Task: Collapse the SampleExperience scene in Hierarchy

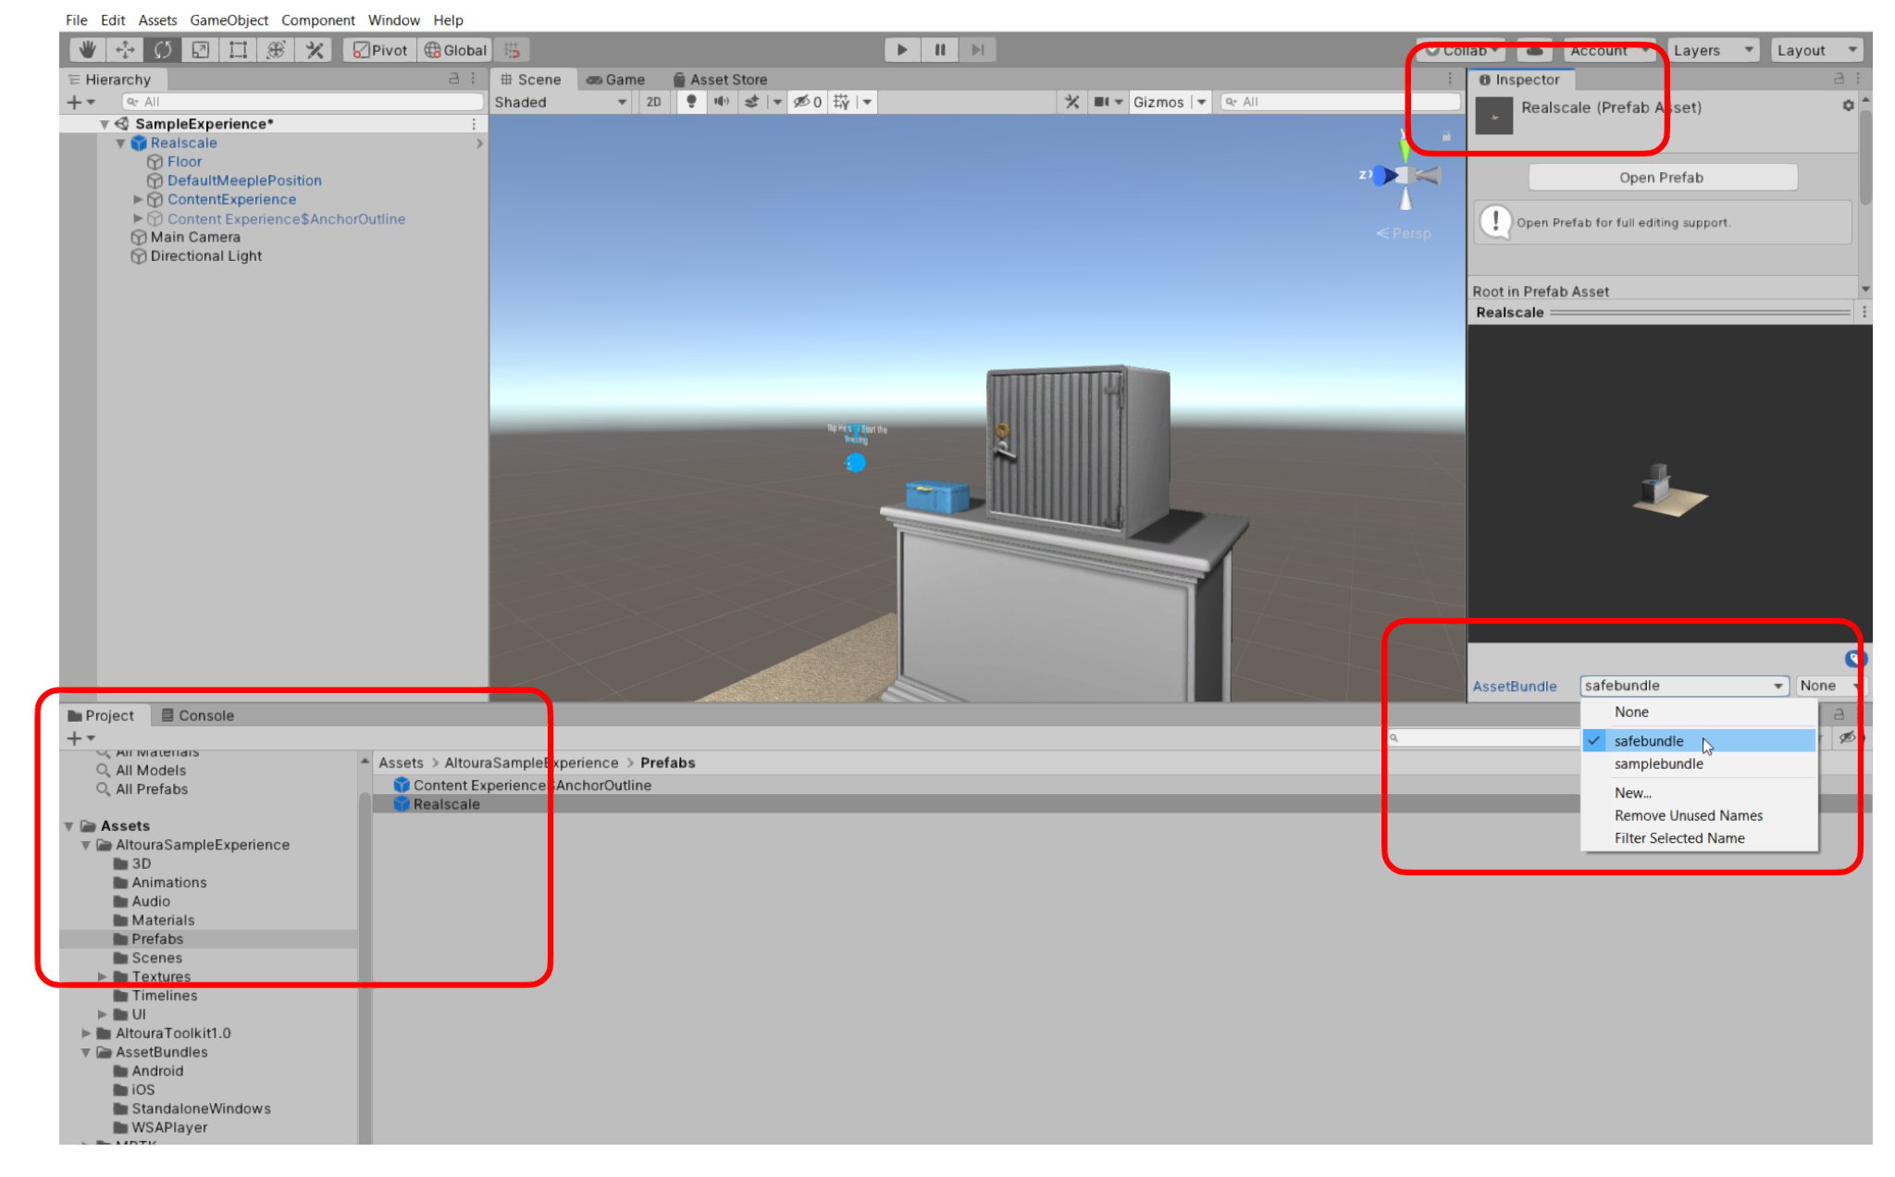Action: click(x=105, y=124)
